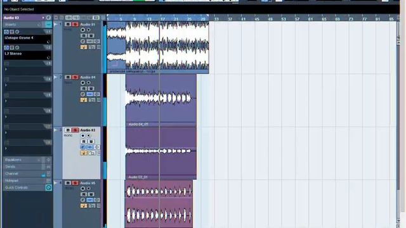This screenshot has height=228, width=406.
Task: Mute the Audio 03 track
Action: [68, 130]
